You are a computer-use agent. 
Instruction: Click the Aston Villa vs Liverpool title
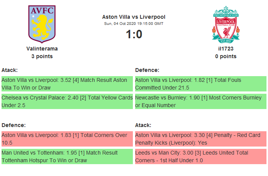(134, 17)
